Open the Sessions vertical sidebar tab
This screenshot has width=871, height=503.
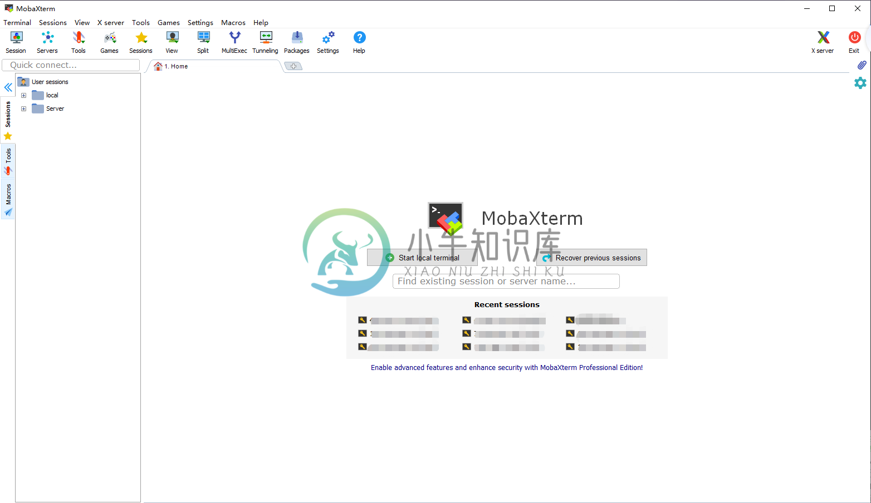click(x=8, y=121)
